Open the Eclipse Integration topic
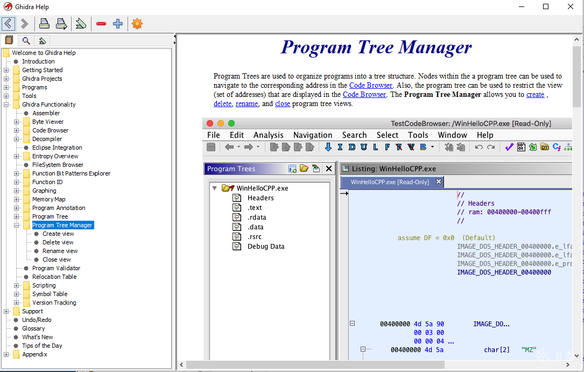The image size is (584, 372). coord(57,148)
